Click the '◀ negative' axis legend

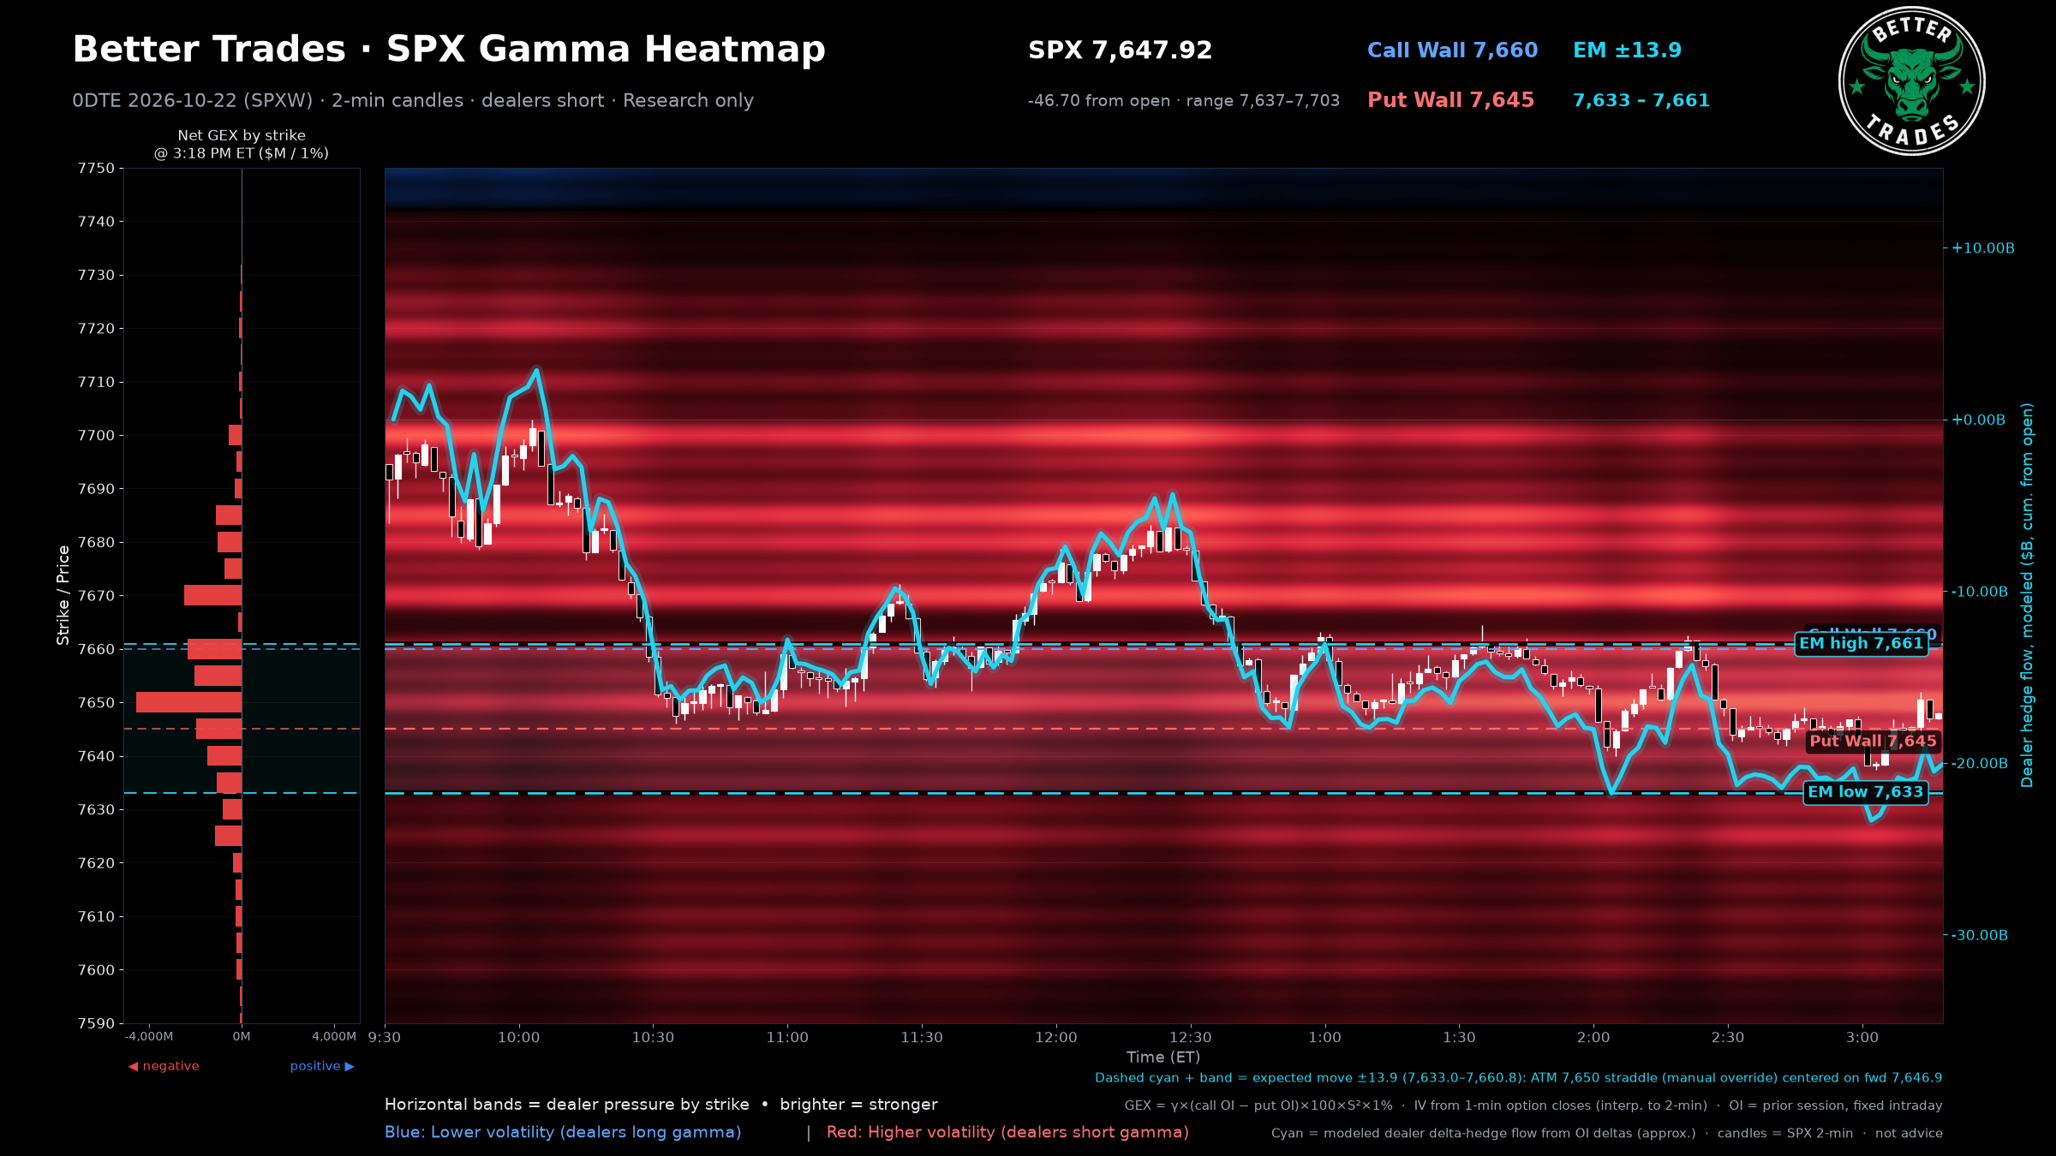click(164, 1066)
